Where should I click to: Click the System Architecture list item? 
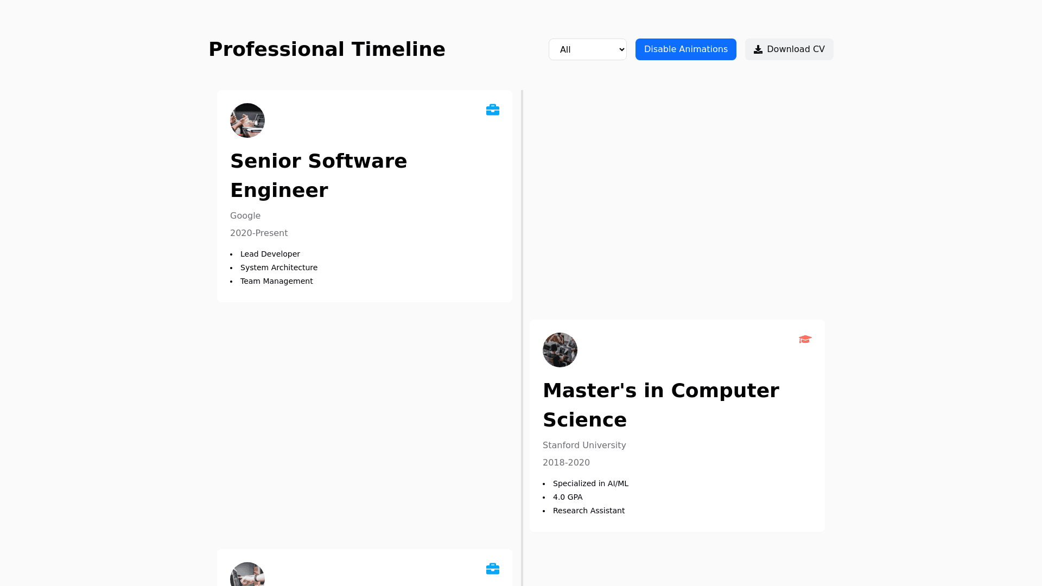click(278, 267)
